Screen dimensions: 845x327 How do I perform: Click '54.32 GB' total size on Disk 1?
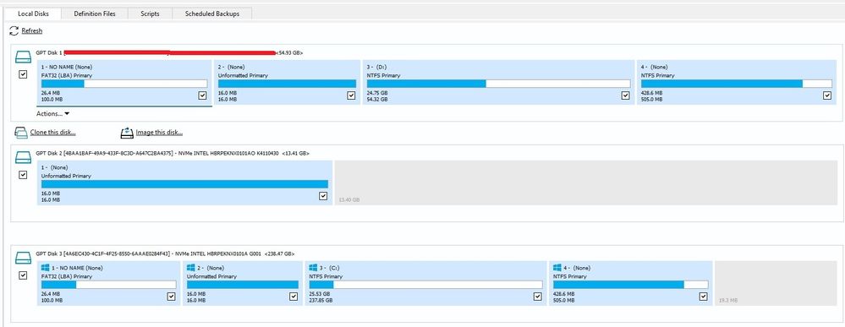tap(377, 99)
